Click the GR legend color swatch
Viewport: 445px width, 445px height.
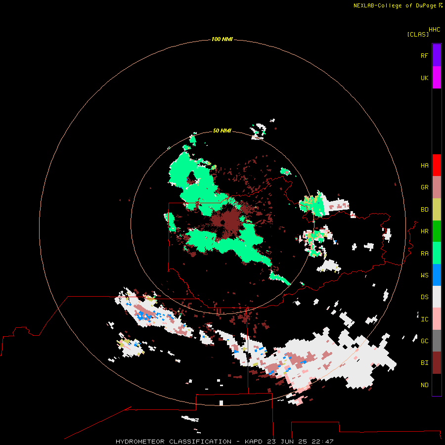[437, 187]
